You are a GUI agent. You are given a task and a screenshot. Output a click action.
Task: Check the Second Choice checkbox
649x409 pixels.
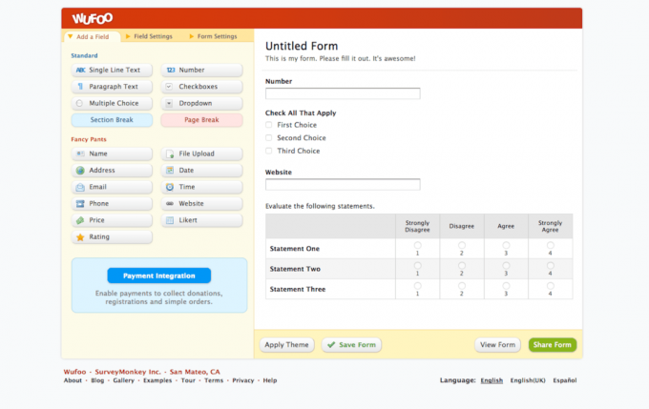269,137
